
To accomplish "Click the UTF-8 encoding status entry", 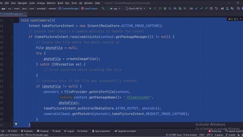I will pos(210,135).
